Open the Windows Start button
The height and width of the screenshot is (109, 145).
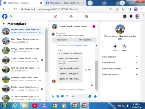coord(5,106)
